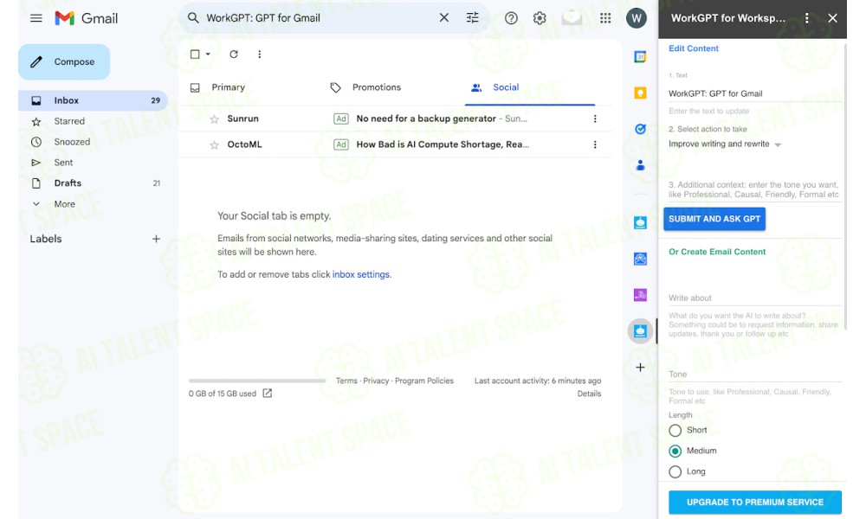Create a new label with the plus

156,239
